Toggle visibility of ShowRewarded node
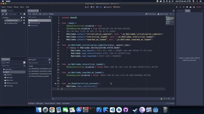Viewport: 204px width, 114px height. pos(24,23)
